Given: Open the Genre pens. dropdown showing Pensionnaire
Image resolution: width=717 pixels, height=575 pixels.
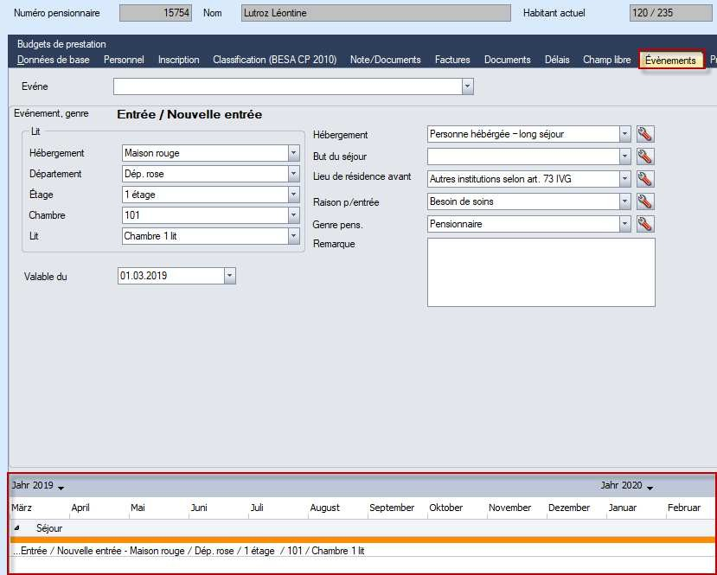Looking at the screenshot, I should pyautogui.click(x=624, y=223).
